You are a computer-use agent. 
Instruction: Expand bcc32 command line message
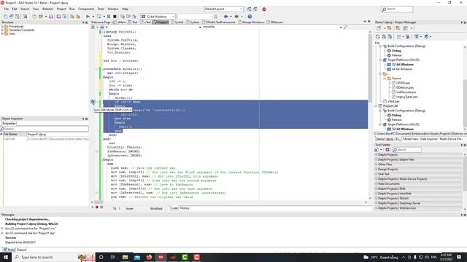2,229
